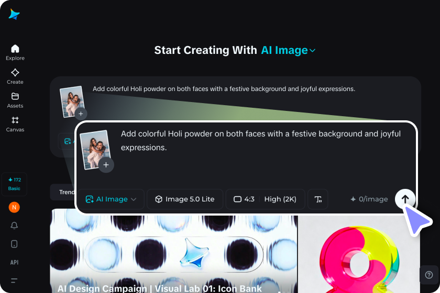Open the Assets folder in sidebar
Image resolution: width=440 pixels, height=293 pixels.
pos(15,100)
